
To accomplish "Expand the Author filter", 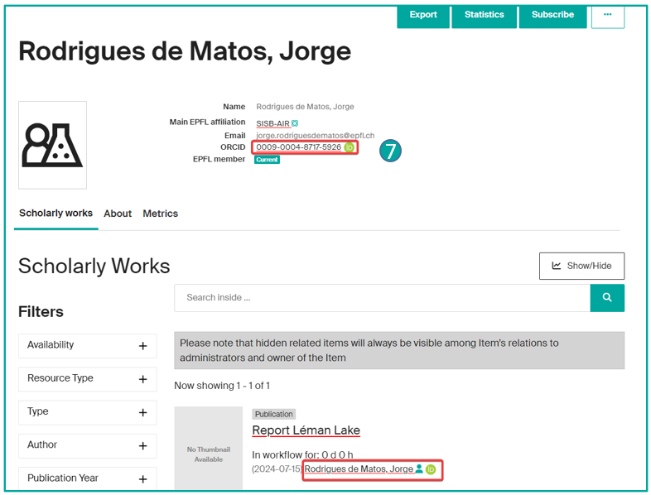I will point(142,446).
